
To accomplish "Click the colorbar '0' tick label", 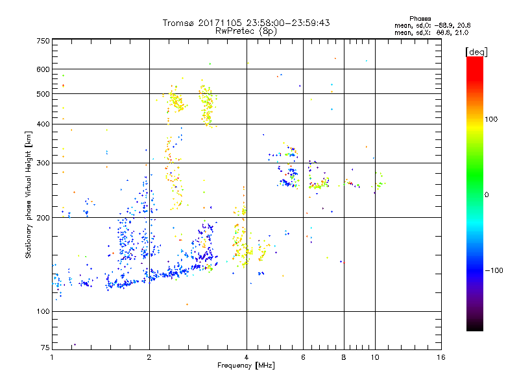I will pyautogui.click(x=487, y=194).
